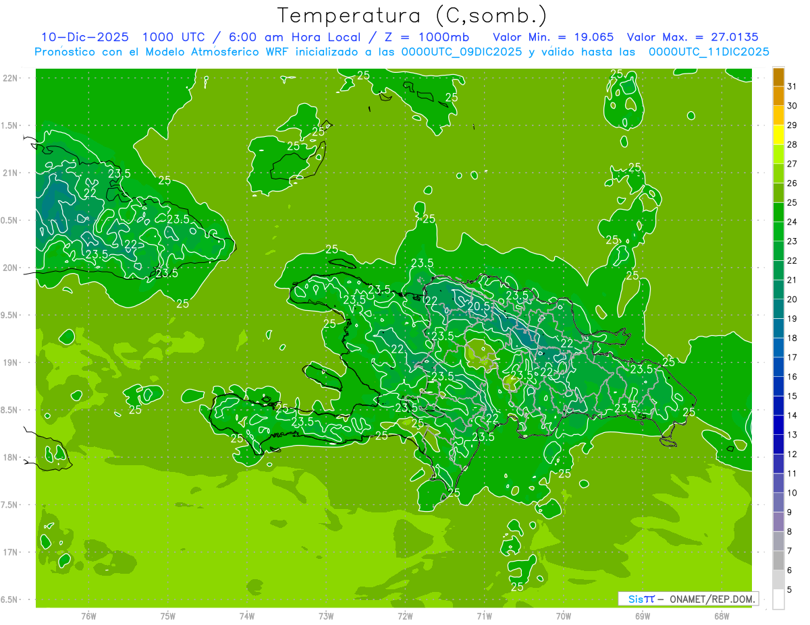
Task: Click the 68W longitude axis label
Action: [722, 616]
